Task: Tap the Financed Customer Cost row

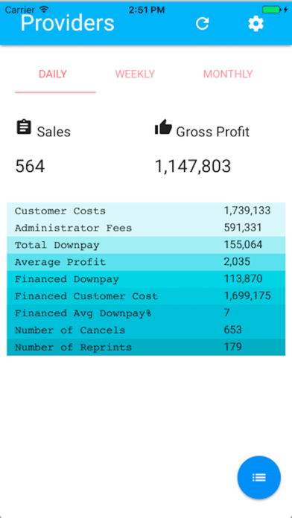Action: coord(146,296)
